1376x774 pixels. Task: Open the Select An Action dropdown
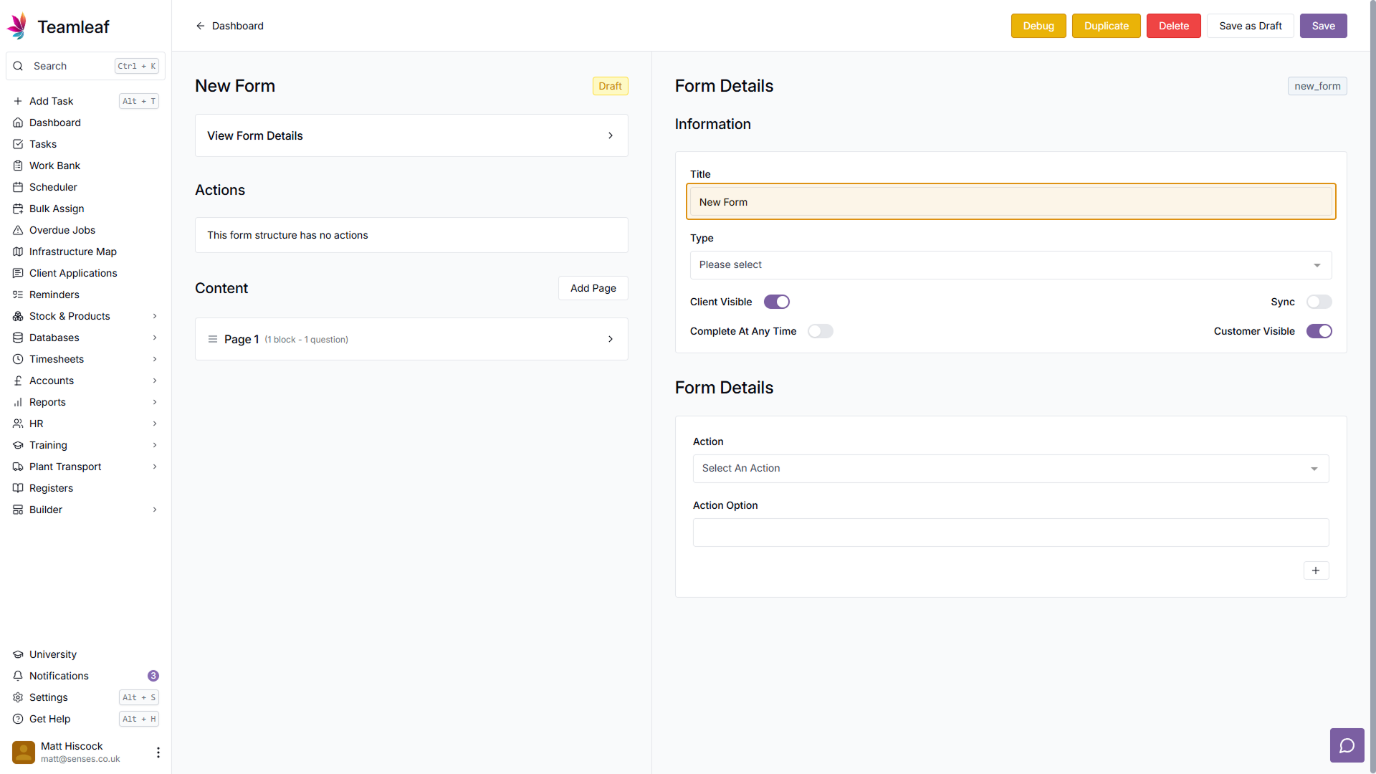tap(1010, 469)
